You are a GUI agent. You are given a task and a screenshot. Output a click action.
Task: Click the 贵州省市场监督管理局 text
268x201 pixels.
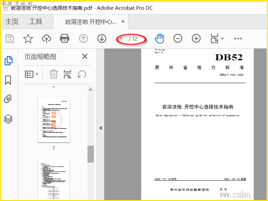189,190
